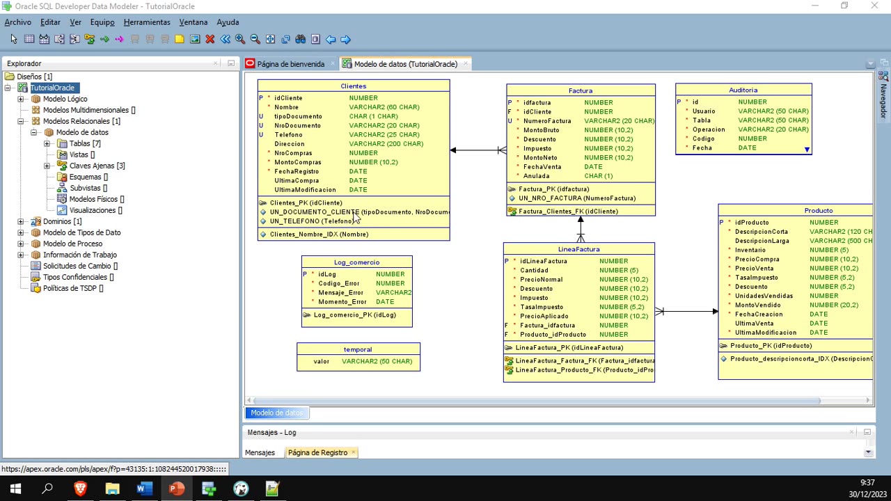Open Word from the taskbar
The width and height of the screenshot is (891, 501).
coord(144,488)
